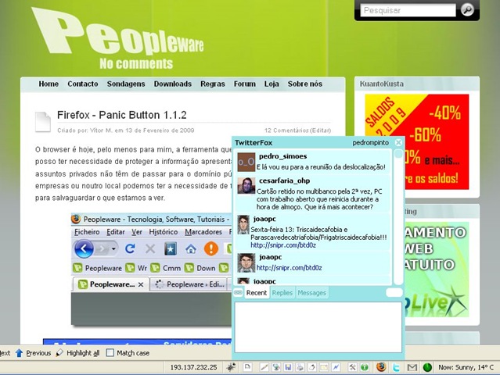Click the TwitterFox scrollbar thumb
The width and height of the screenshot is (500, 375).
click(x=398, y=154)
